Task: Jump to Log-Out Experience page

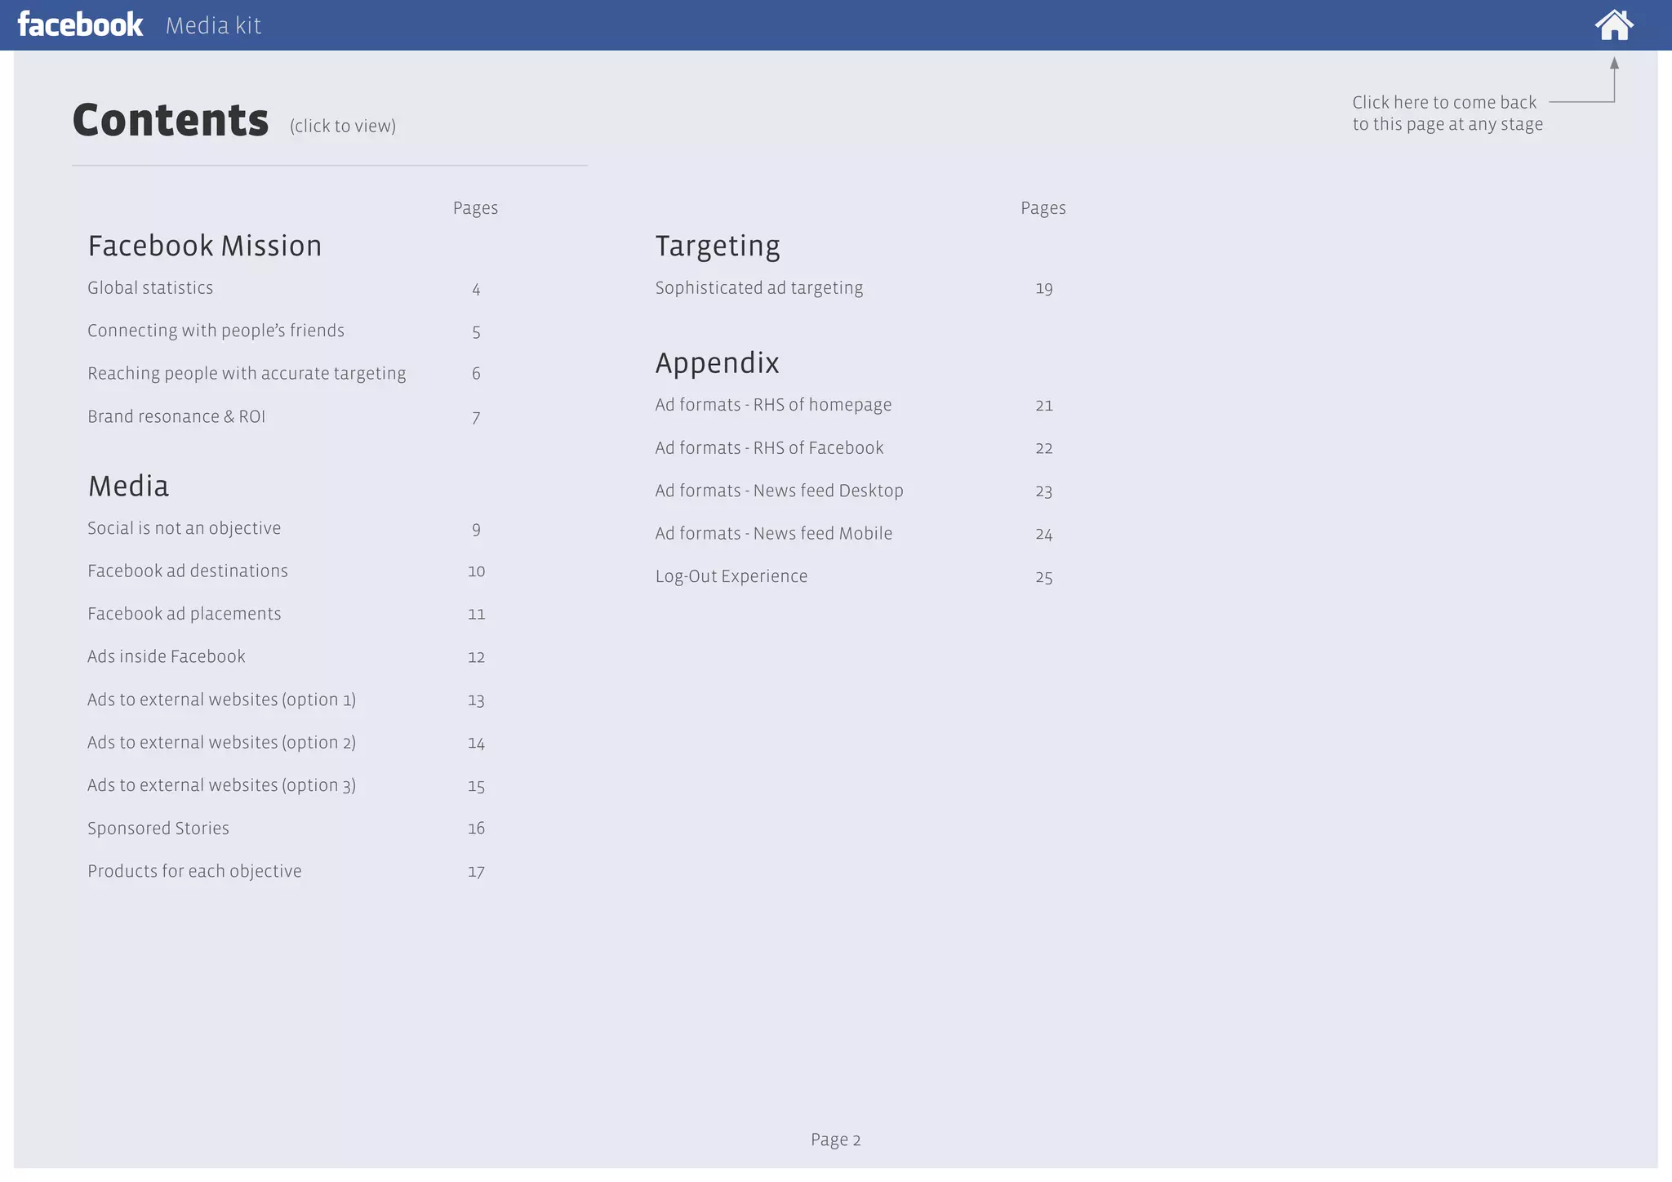Action: (731, 576)
